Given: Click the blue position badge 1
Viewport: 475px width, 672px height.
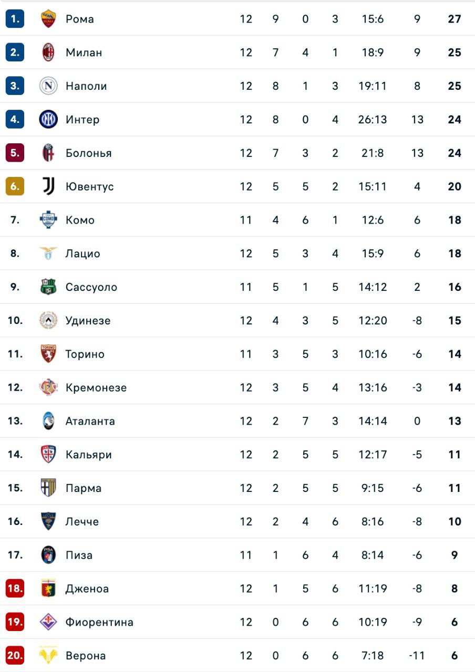Looking at the screenshot, I should [15, 19].
